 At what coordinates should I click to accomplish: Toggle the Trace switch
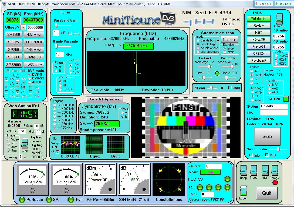254,170
